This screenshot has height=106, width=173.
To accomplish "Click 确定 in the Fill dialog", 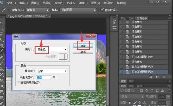I will point(83,46).
